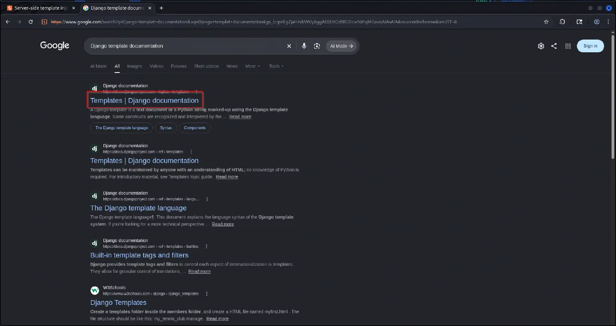Open The Django template language result link
Image resolution: width=616 pixels, height=326 pixels.
[138, 208]
